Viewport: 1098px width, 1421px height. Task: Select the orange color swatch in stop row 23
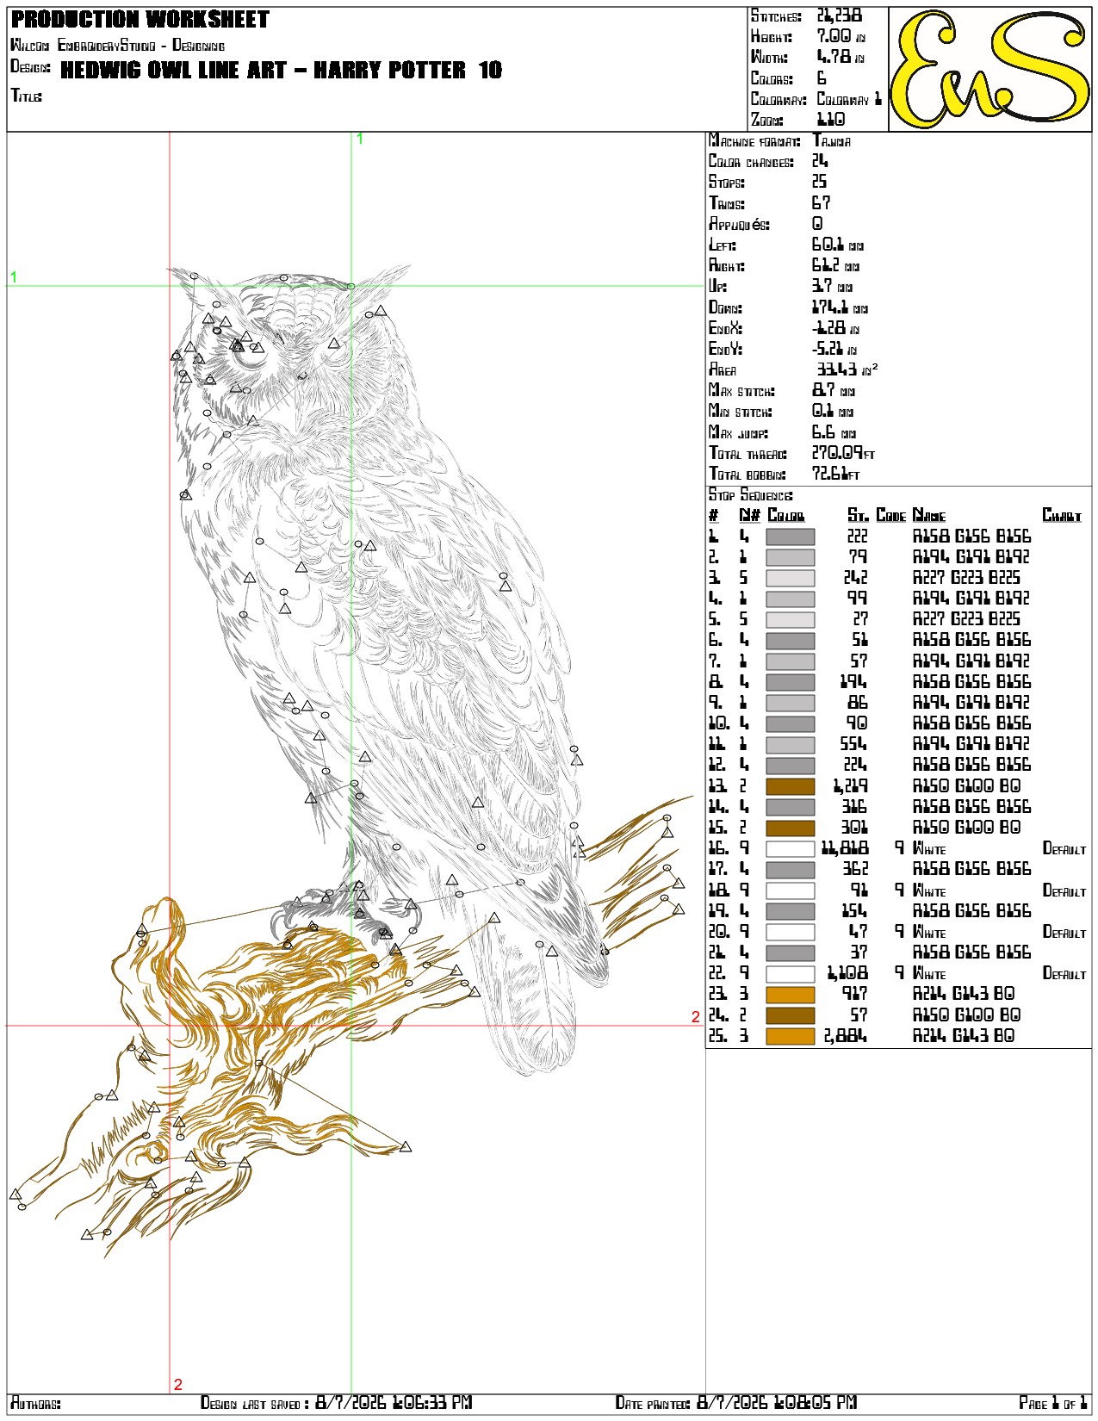790,995
